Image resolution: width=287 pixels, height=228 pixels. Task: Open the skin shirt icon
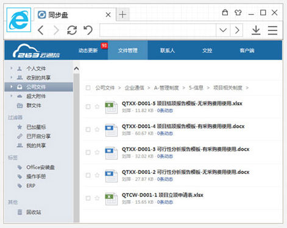[238, 13]
